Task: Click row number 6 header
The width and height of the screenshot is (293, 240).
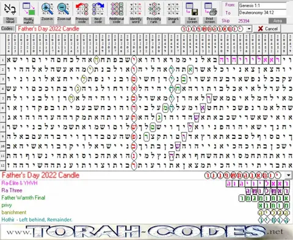Action: 2,108
